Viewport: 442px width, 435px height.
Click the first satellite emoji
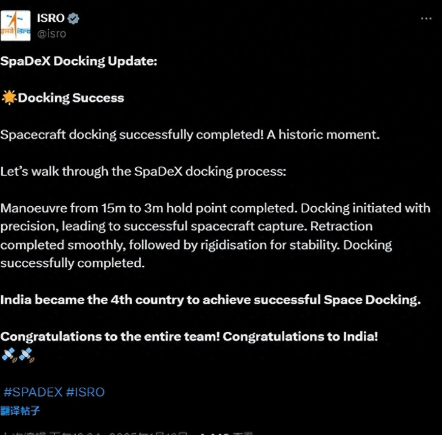tap(9, 355)
